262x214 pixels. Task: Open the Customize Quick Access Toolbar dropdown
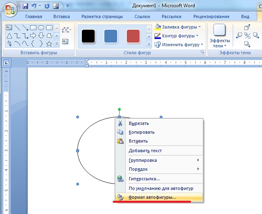pyautogui.click(x=67, y=6)
